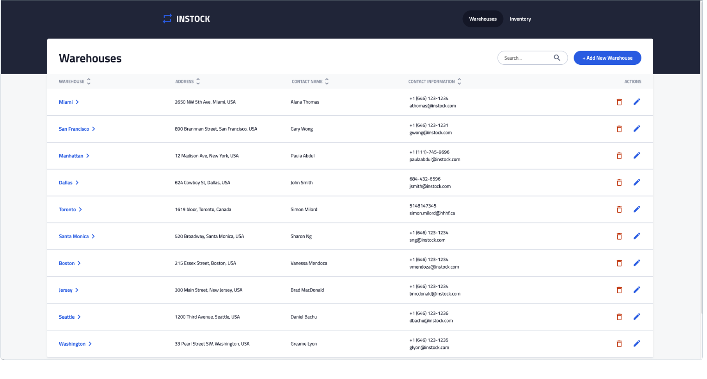Delete the Miami warehouse using the trash icon

click(x=619, y=102)
